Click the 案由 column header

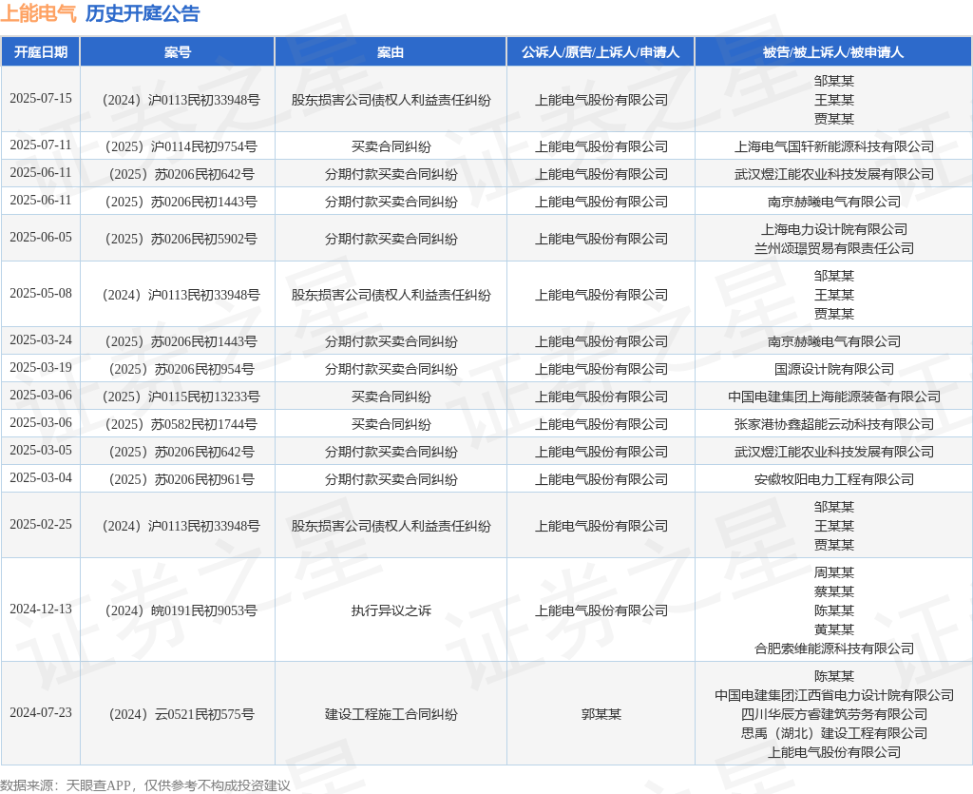[x=391, y=52]
